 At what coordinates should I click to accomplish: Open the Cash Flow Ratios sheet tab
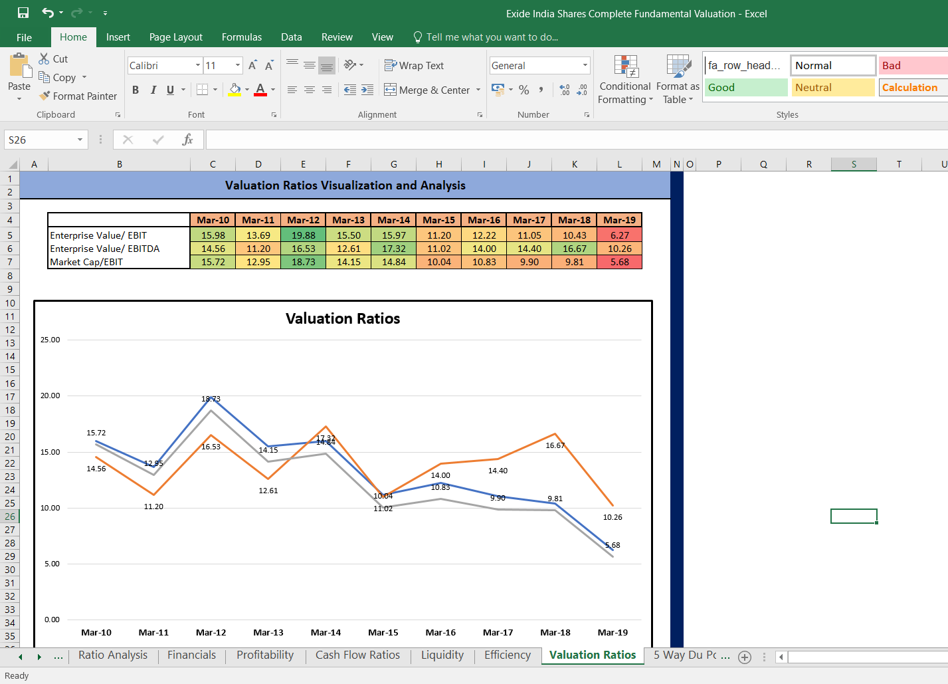(357, 655)
